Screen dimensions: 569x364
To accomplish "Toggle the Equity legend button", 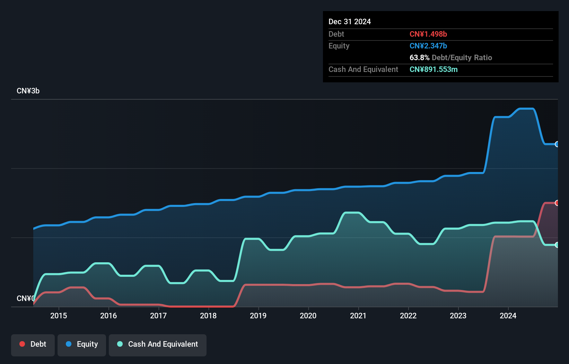I will coord(82,345).
